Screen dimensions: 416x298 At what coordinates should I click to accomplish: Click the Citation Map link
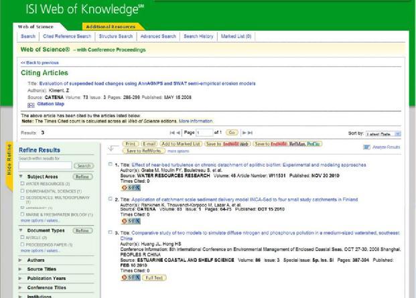coord(51,104)
